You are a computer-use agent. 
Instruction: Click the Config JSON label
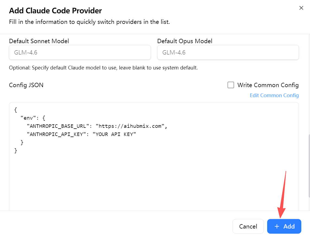tap(26, 85)
